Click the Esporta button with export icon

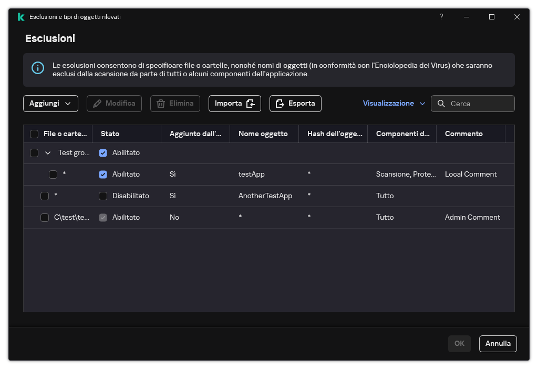[x=295, y=104]
